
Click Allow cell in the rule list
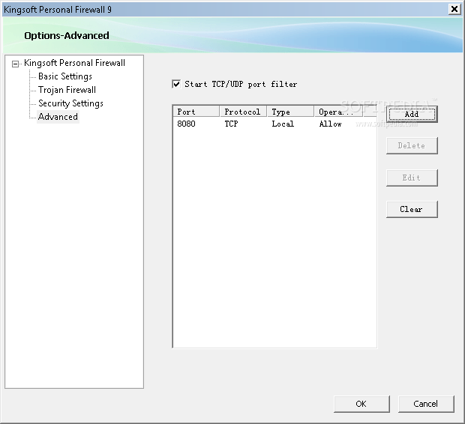coord(330,124)
